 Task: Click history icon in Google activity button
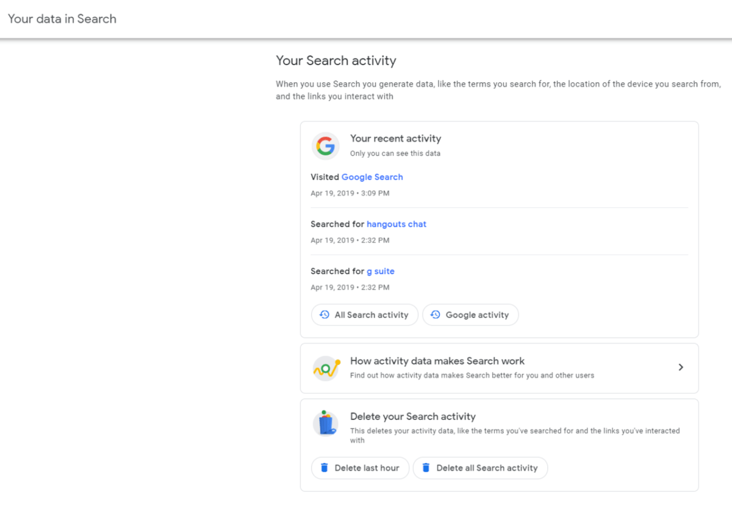pyautogui.click(x=436, y=315)
